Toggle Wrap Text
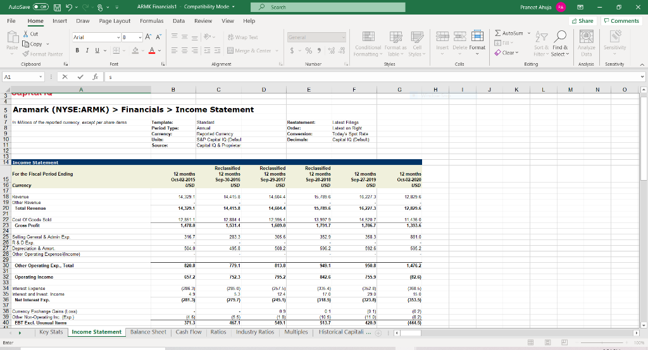The image size is (648, 350). click(x=242, y=37)
